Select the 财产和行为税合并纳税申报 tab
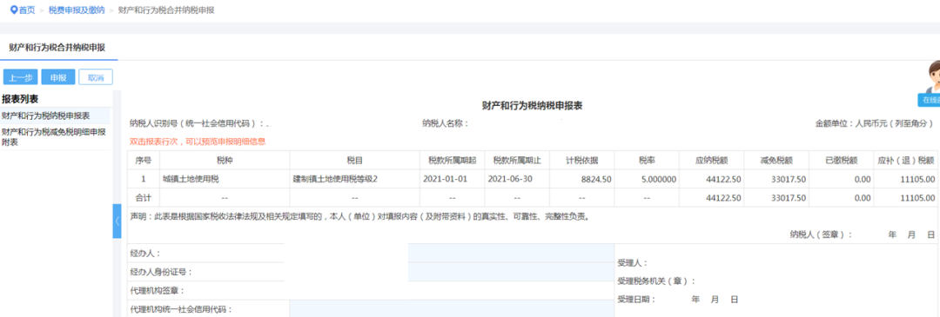This screenshot has width=940, height=317. click(57, 47)
